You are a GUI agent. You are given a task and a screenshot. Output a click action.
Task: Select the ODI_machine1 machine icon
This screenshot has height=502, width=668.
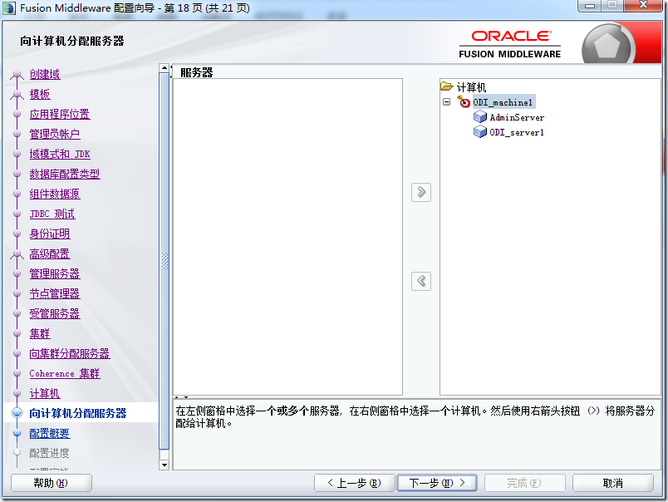click(464, 102)
